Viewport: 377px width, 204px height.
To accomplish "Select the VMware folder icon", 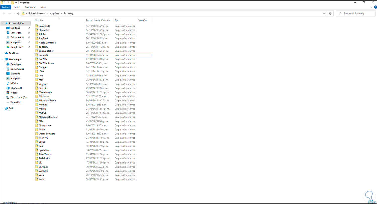I will 37,167.
